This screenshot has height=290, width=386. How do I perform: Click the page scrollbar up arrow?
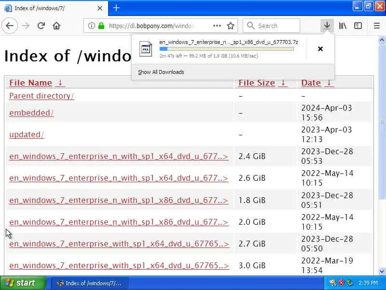tap(382, 40)
